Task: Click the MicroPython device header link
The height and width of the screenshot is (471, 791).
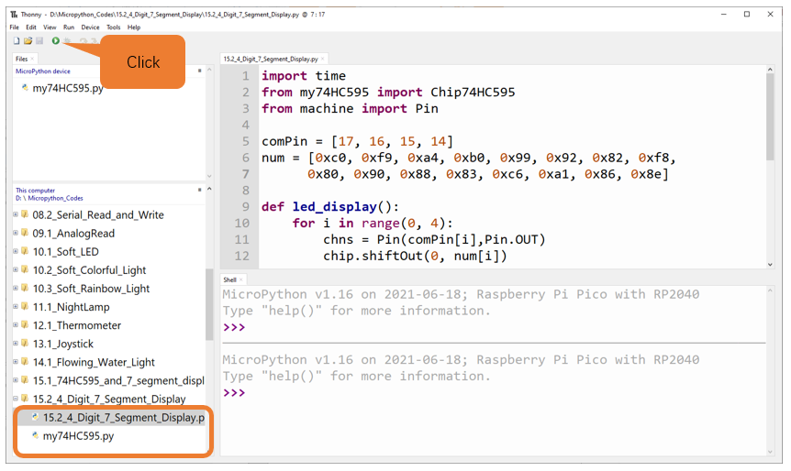Action: 43,71
